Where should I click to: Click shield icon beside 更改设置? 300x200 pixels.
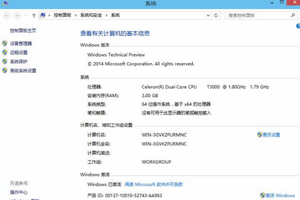(x=259, y=135)
